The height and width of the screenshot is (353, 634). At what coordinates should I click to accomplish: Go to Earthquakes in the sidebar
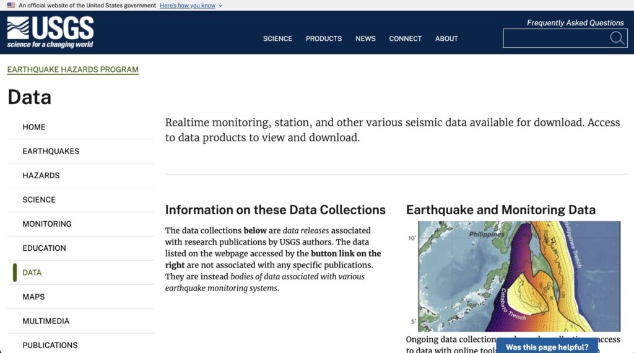click(51, 151)
